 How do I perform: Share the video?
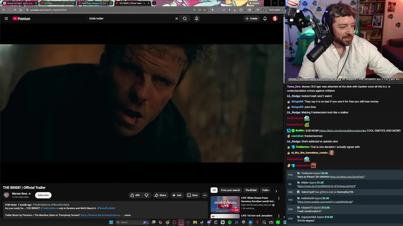click(160, 195)
